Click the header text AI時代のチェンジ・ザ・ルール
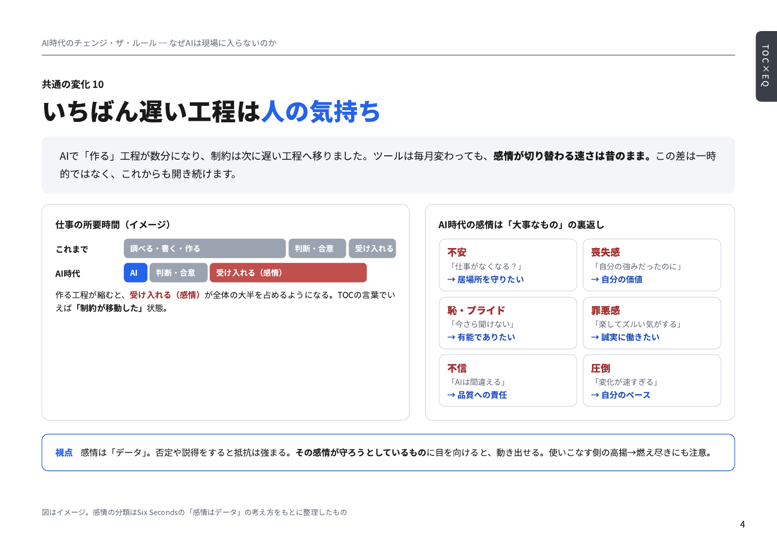This screenshot has width=777, height=549. 99,43
